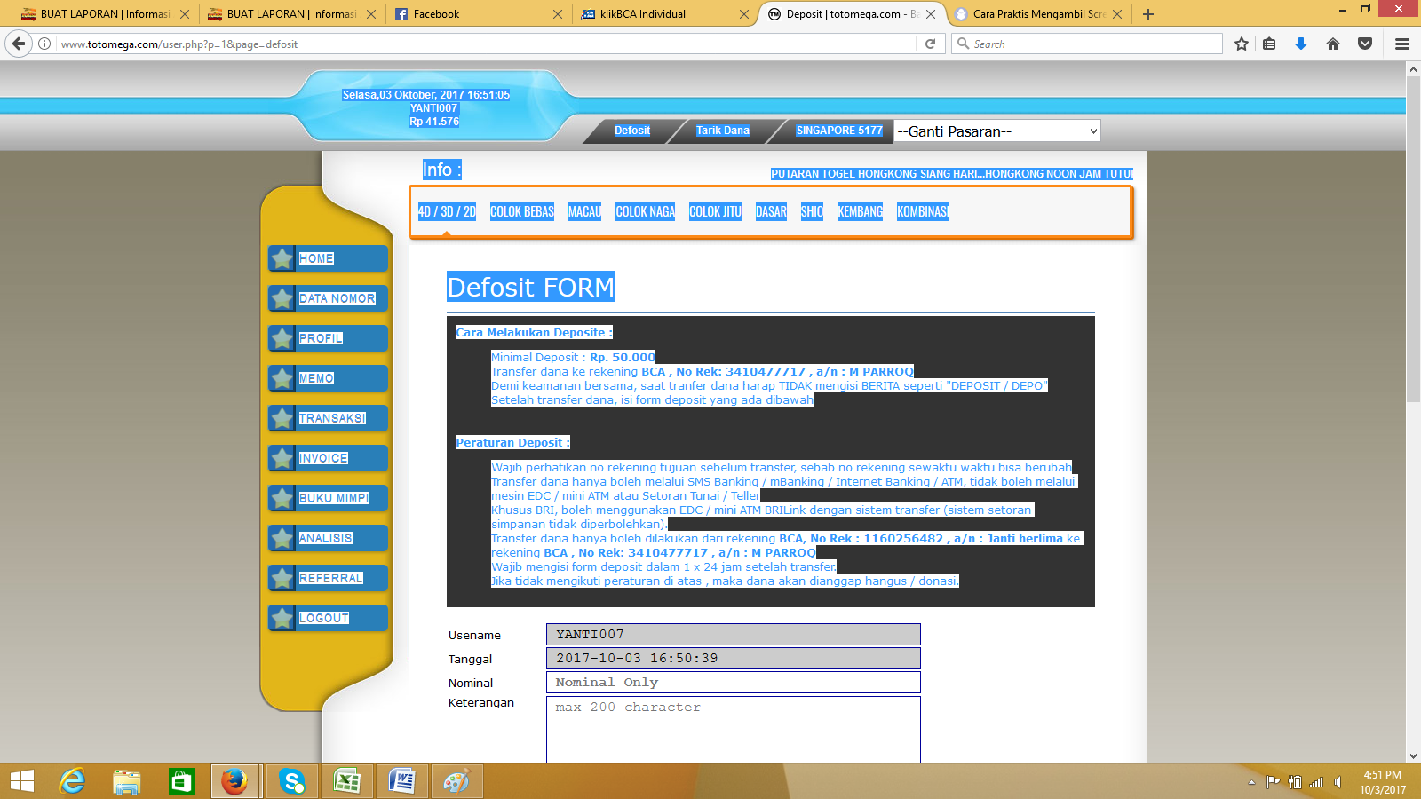
Task: Click the star icon beside HOME
Action: (x=282, y=258)
